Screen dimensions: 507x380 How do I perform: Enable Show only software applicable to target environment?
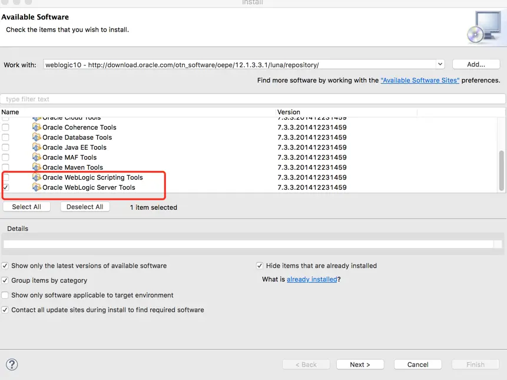click(x=5, y=295)
